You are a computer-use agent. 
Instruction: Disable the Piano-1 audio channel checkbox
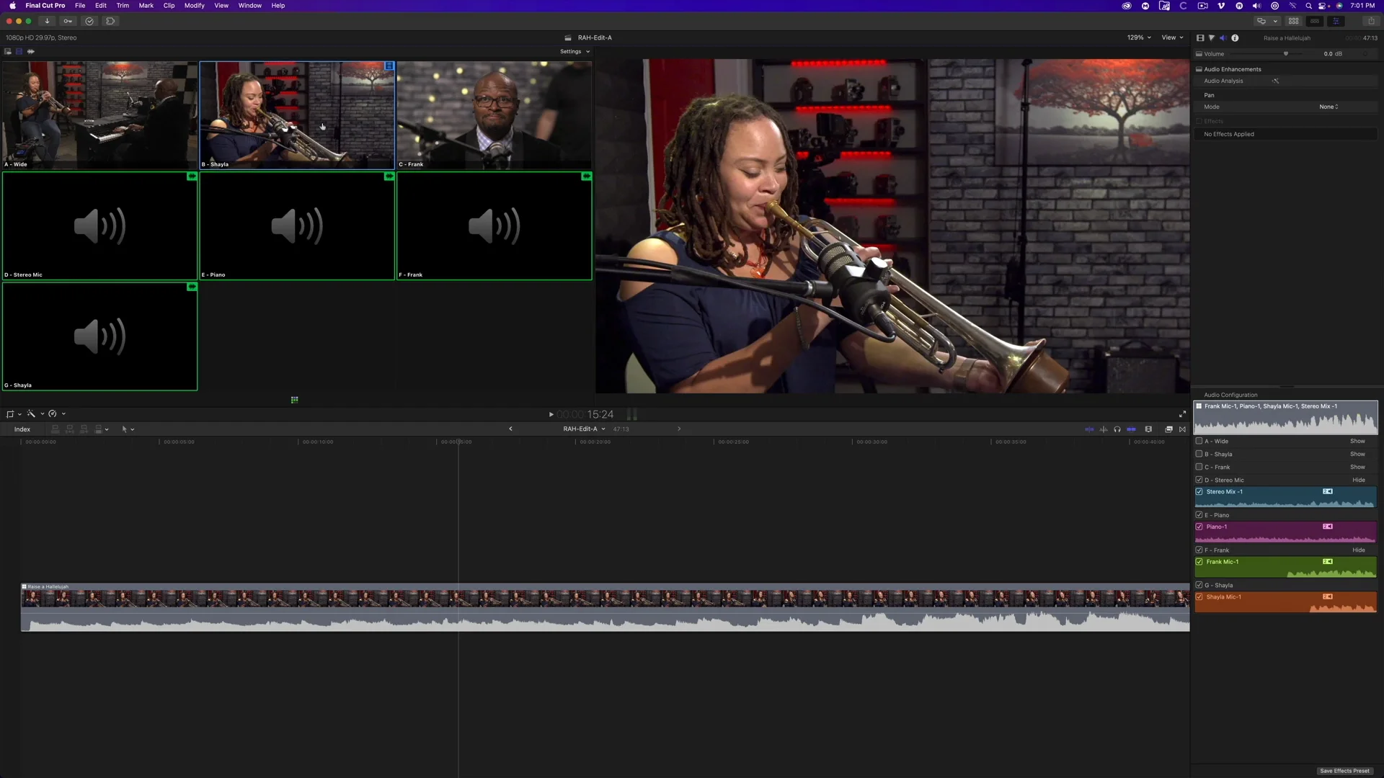tap(1199, 527)
